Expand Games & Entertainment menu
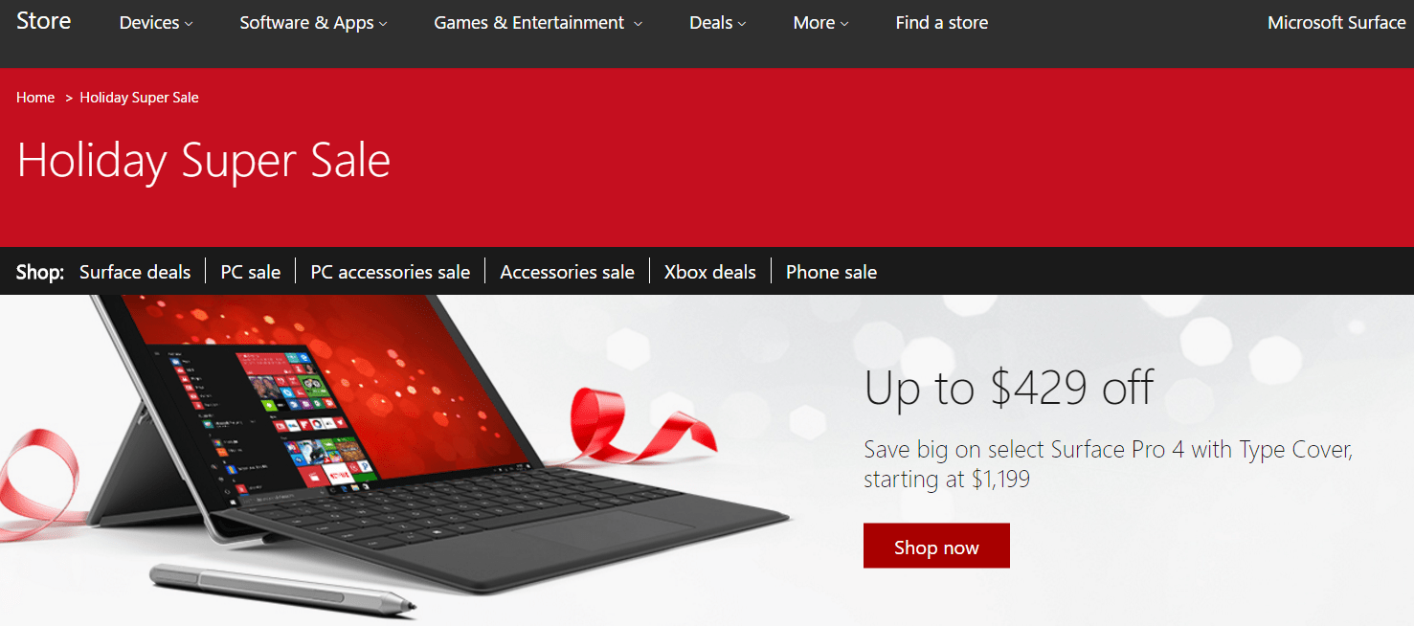Screen dimensions: 1414x626 pos(538,23)
